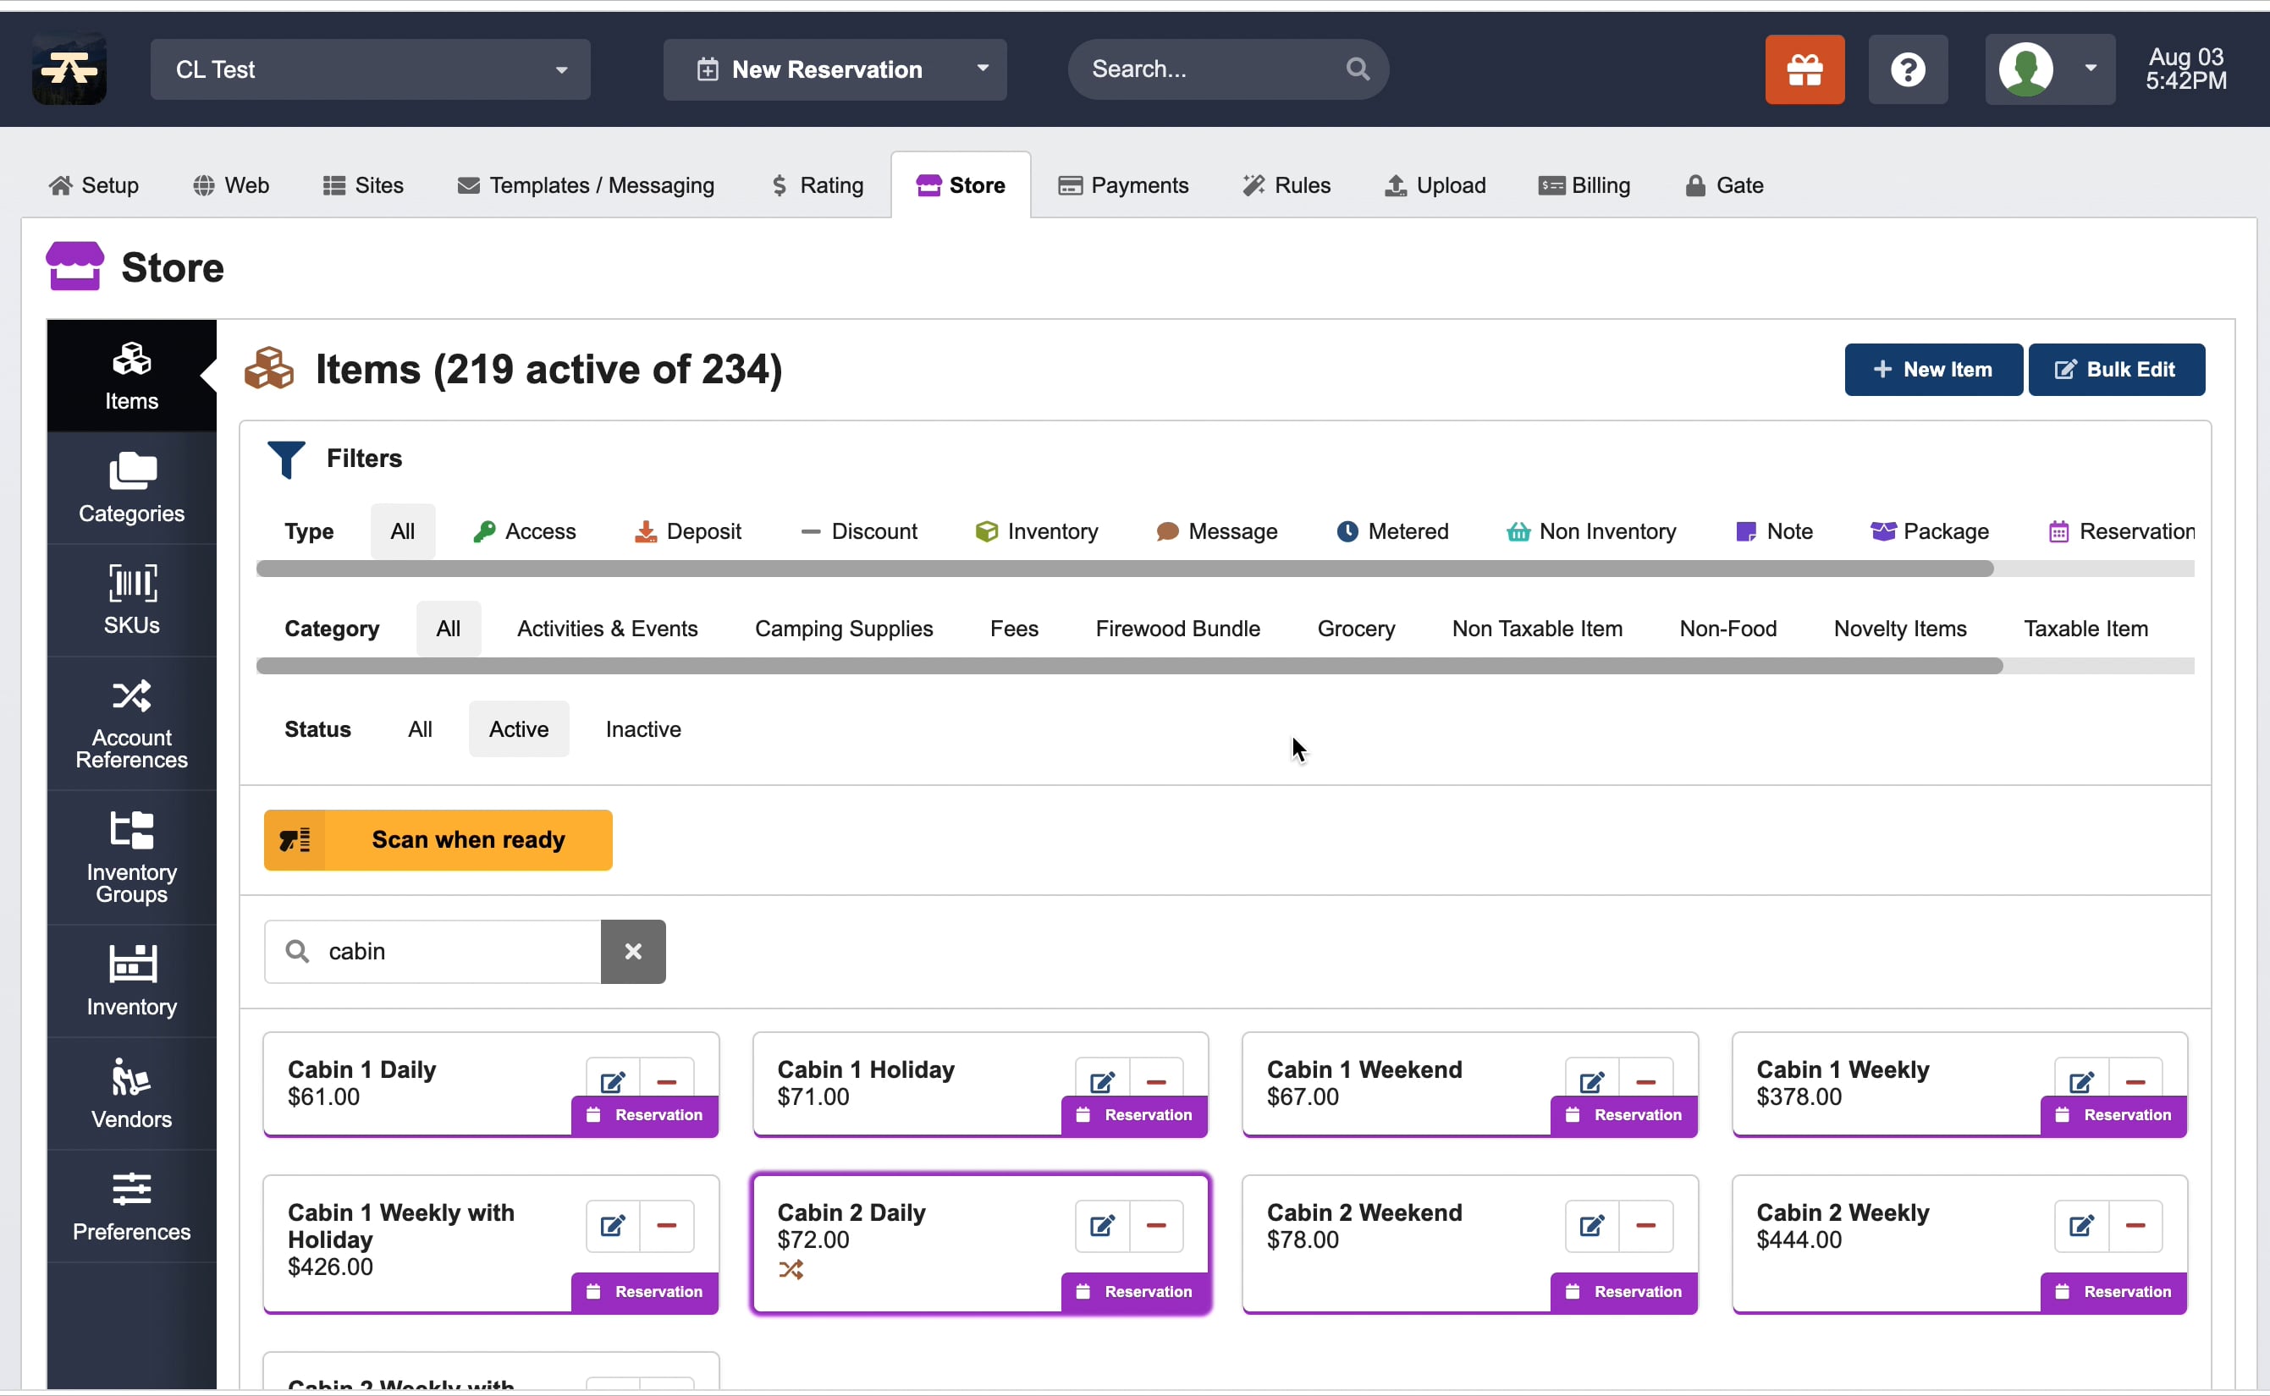
Task: Filter status to Inactive
Action: (642, 729)
